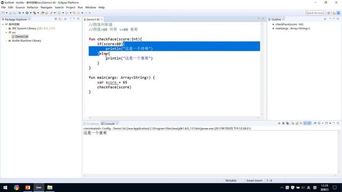Viewport: 342px width, 192px height.
Task: Open the Refactor menu
Action: 33,7
